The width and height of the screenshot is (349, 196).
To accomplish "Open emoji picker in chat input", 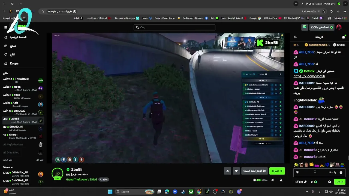I will click(x=341, y=172).
